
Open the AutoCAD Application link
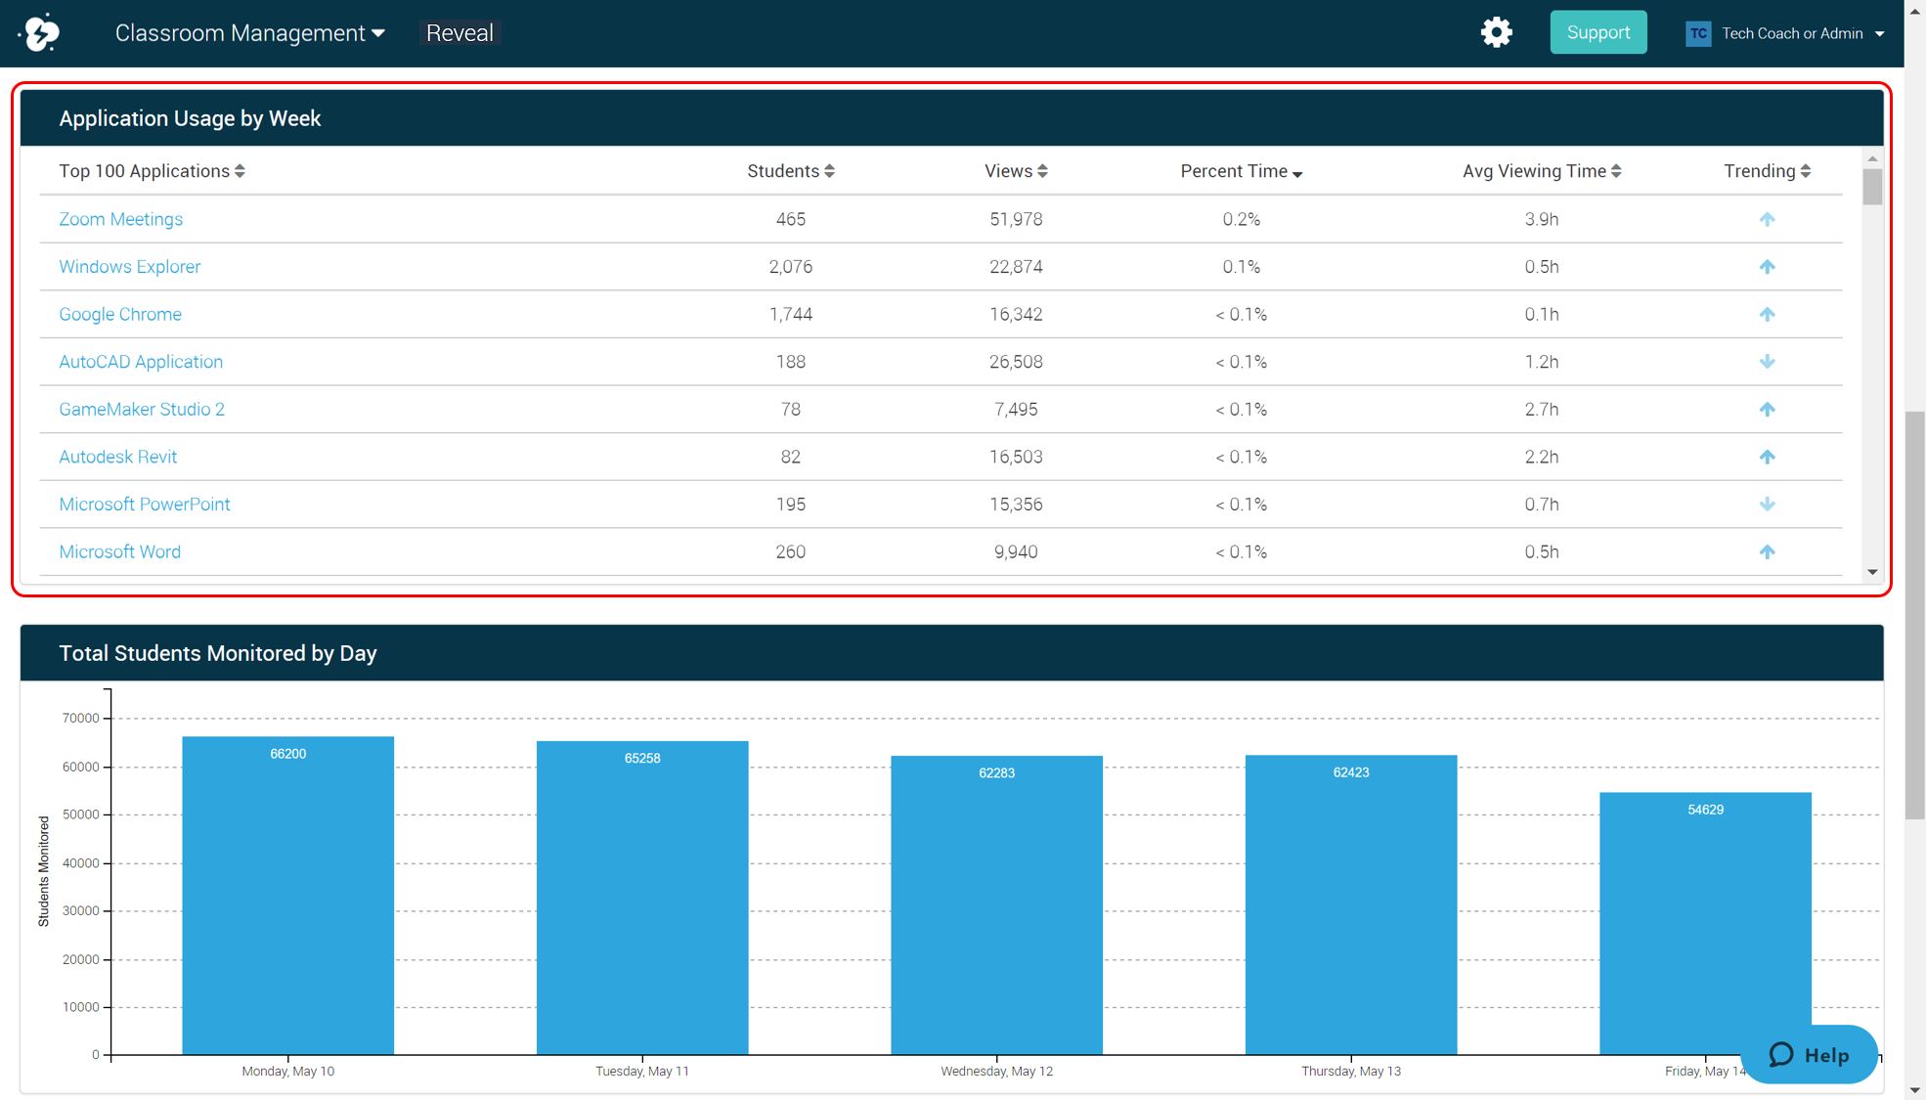(x=141, y=362)
